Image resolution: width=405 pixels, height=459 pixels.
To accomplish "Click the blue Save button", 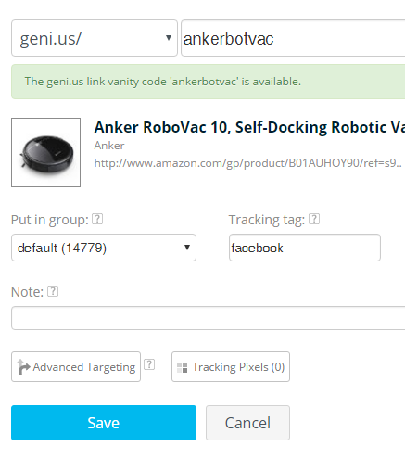I will 104,423.
